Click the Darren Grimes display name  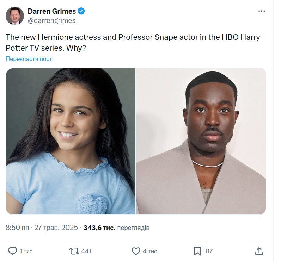click(x=51, y=11)
